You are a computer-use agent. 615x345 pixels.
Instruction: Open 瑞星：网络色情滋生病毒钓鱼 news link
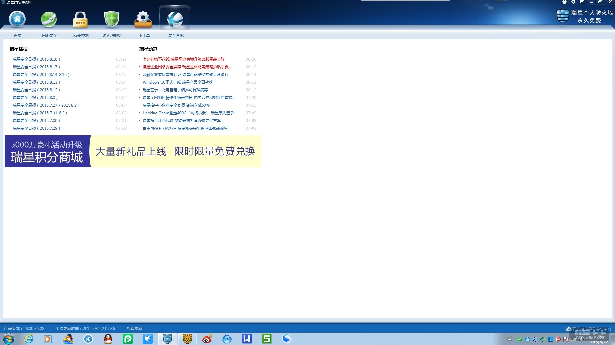pyautogui.click(x=189, y=98)
